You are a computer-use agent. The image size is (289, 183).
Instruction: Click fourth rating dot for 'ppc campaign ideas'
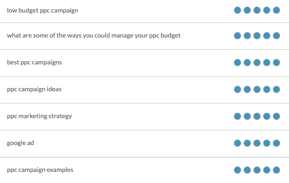click(x=267, y=89)
